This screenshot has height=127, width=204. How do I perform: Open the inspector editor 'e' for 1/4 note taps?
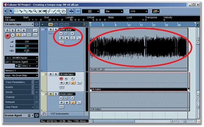pyautogui.click(x=36, y=24)
